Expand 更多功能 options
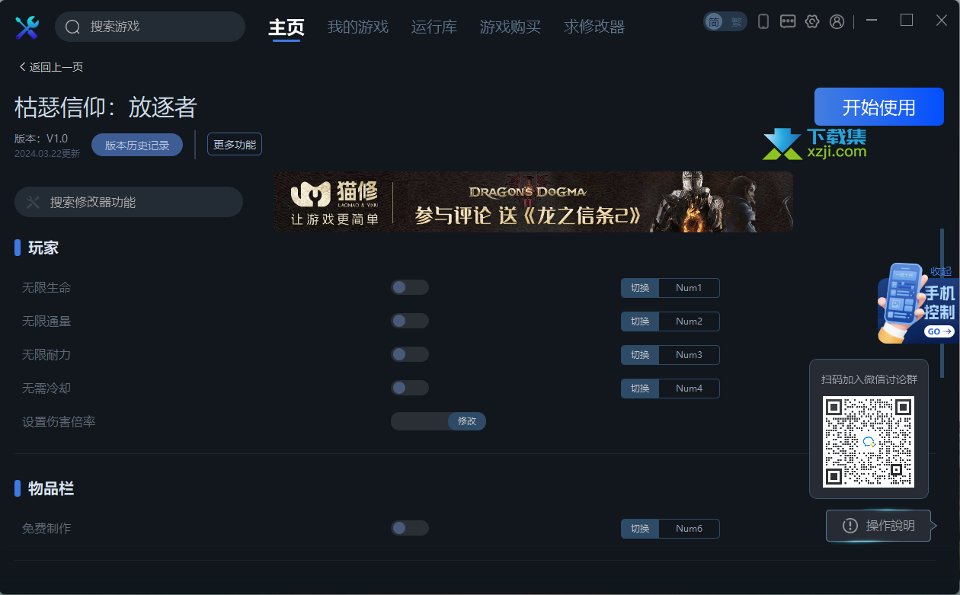Screen dimensions: 960x595 235,144
